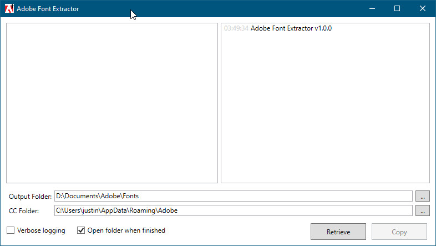This screenshot has height=246, width=436.
Task: Click the Adobe Font Extractor title text
Action: tap(48, 9)
